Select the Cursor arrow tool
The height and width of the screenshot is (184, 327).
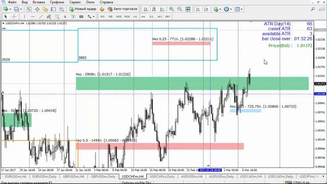[6, 16]
